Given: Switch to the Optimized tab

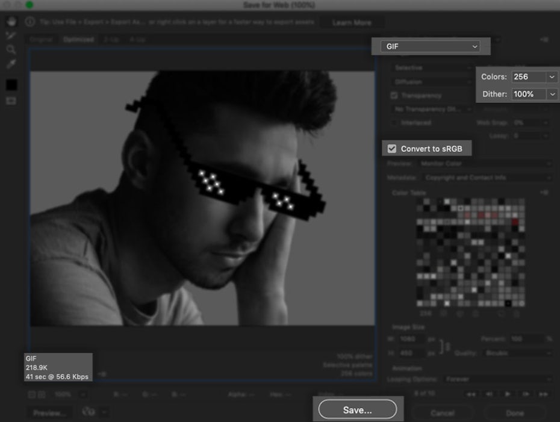Looking at the screenshot, I should pos(78,40).
